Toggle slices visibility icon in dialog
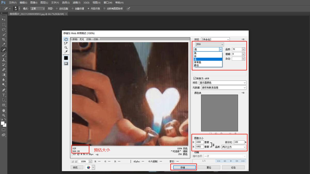This screenshot has width=310, height=174. (66, 63)
